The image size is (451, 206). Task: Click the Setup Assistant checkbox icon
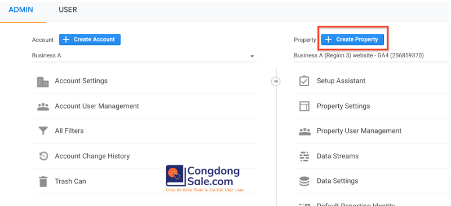(x=304, y=81)
